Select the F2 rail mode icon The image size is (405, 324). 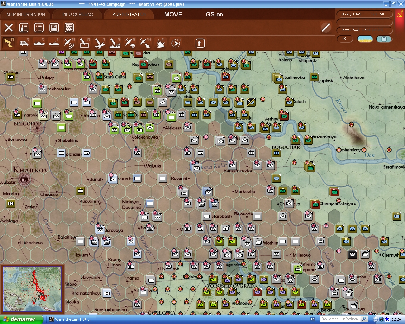(x=24, y=43)
